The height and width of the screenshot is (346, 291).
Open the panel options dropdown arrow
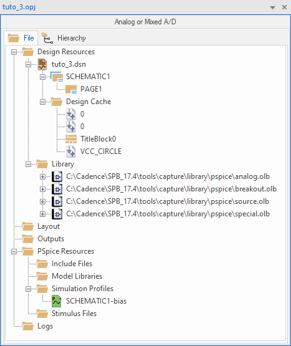273,7
